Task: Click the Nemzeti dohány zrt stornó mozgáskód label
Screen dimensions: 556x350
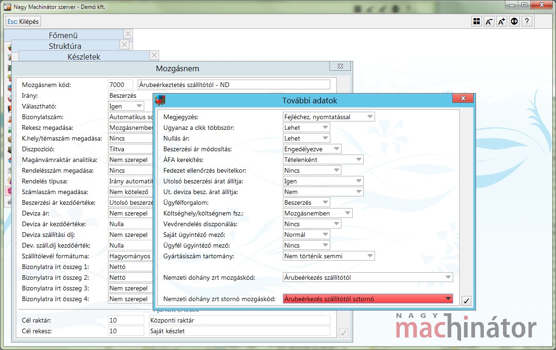Action: 219,299
